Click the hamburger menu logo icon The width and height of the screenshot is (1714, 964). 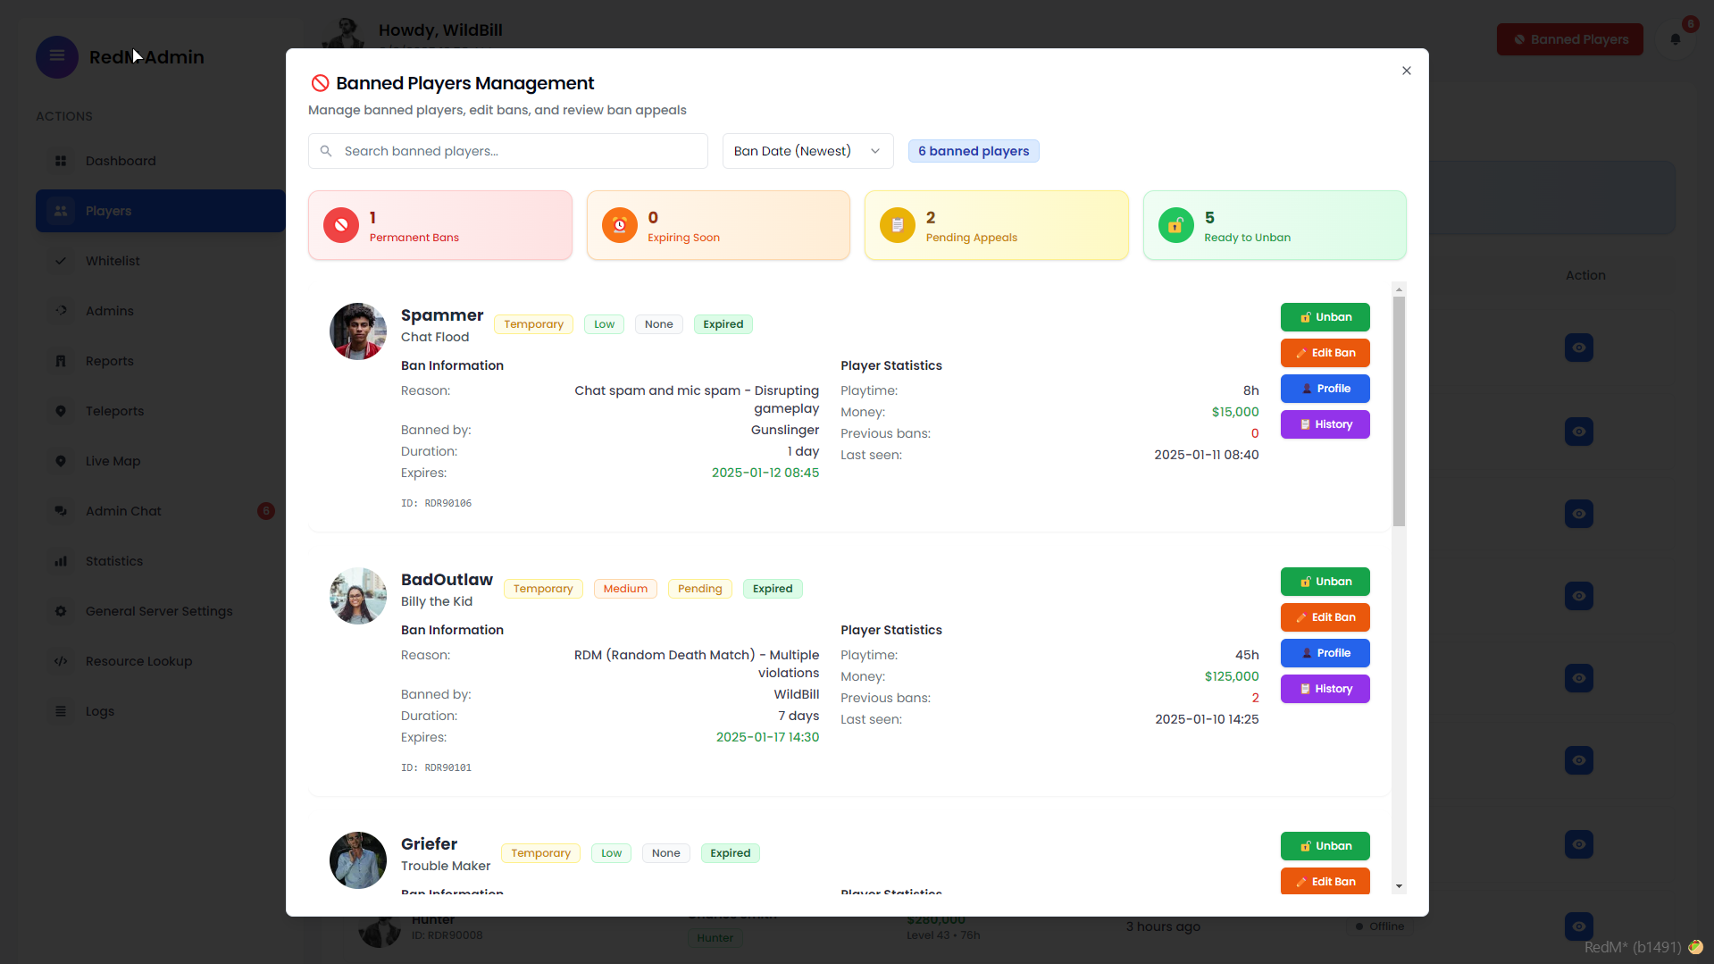click(57, 56)
